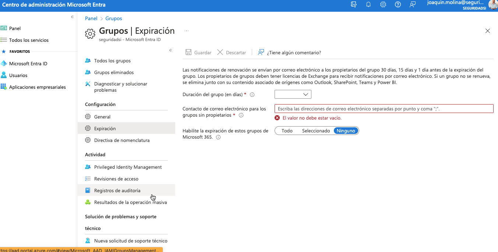Click info icon beside Duración del grupo
Viewport: 498px width, 252px height.
(x=252, y=95)
